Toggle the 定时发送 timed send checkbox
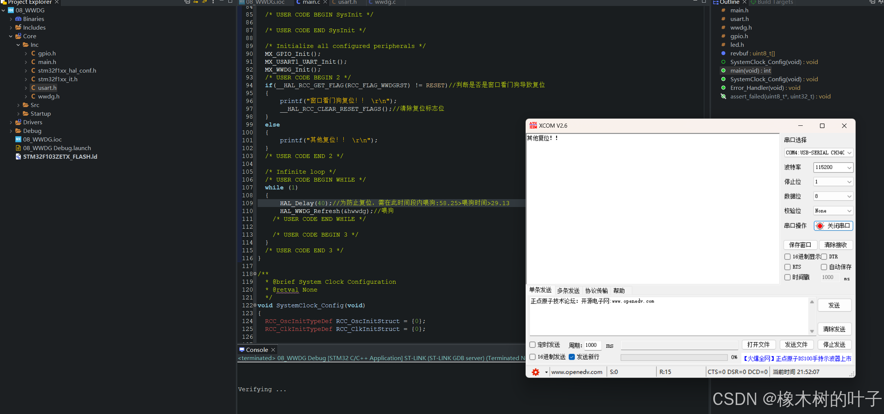 (x=532, y=345)
